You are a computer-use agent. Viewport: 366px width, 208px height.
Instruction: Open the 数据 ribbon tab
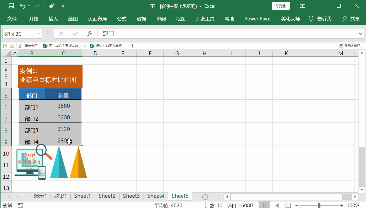click(141, 19)
